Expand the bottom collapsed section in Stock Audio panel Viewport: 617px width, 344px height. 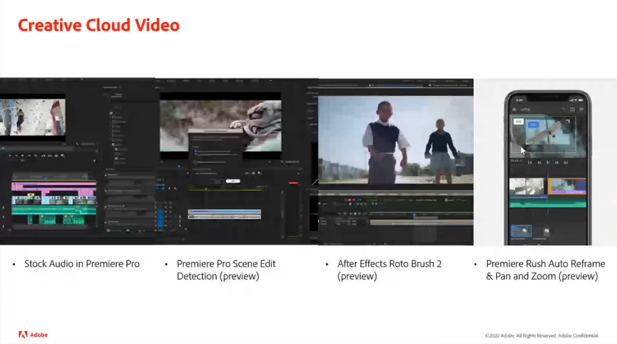106,222
